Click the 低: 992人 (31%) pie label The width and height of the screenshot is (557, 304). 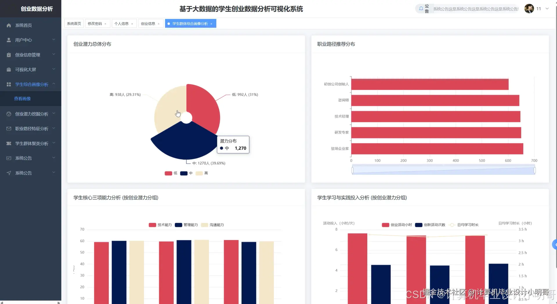coord(245,94)
